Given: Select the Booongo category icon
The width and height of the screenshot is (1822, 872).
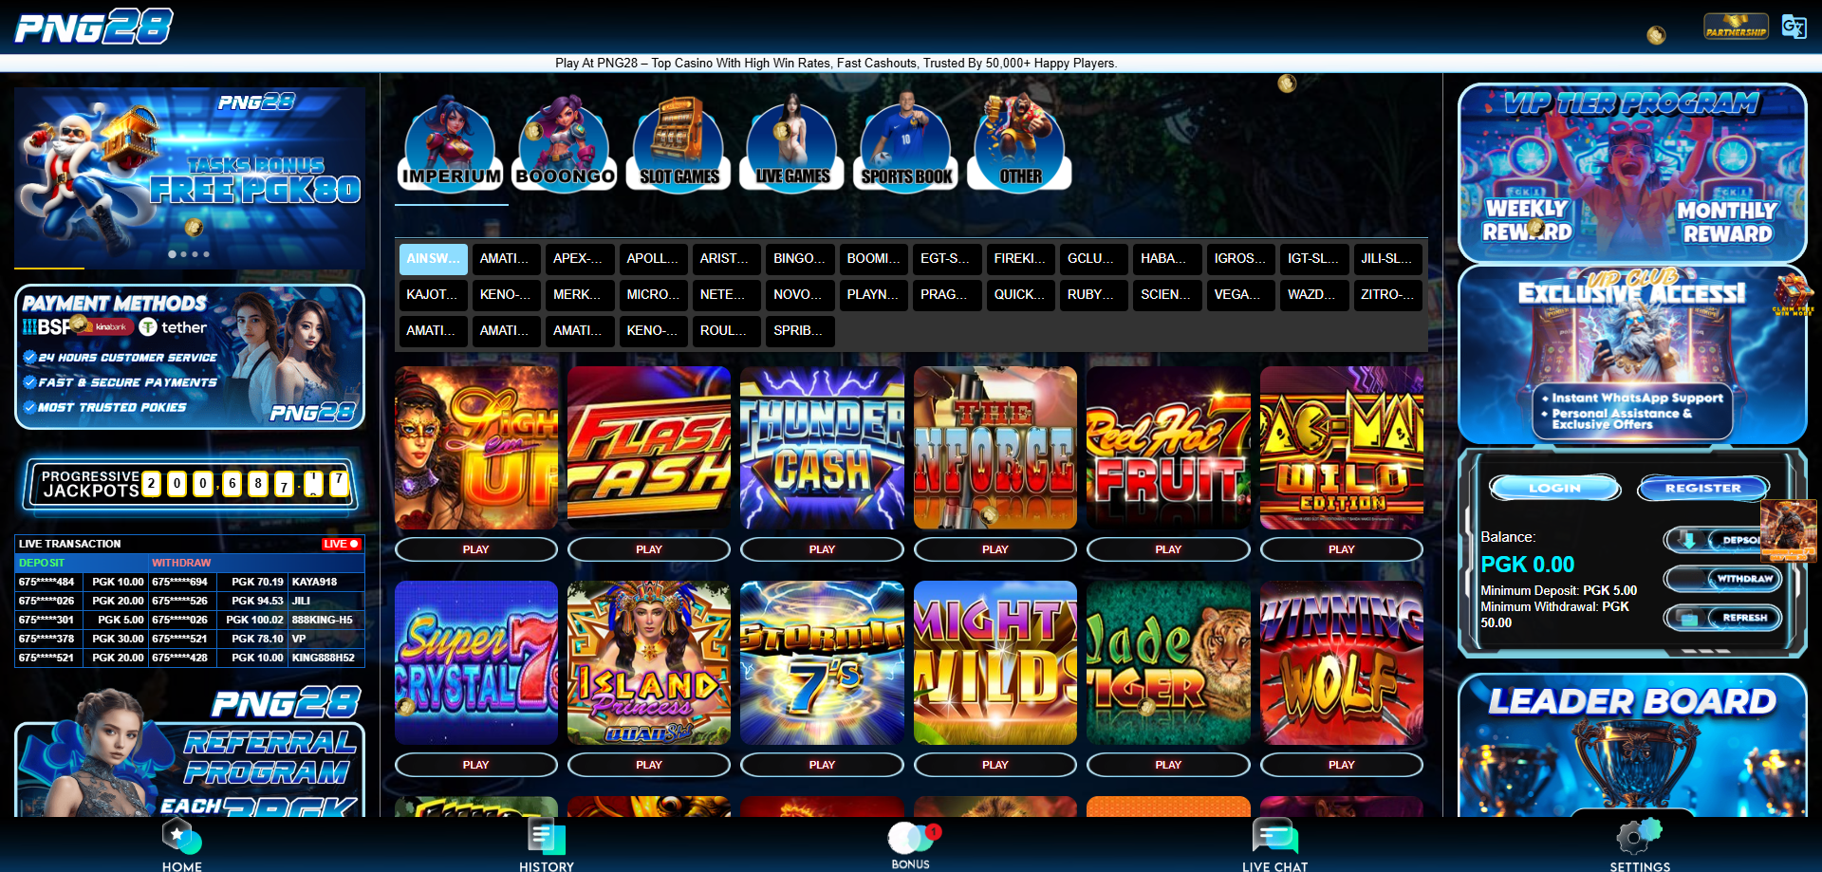Looking at the screenshot, I should pyautogui.click(x=566, y=144).
